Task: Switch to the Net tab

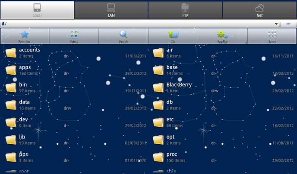Action: [x=259, y=10]
